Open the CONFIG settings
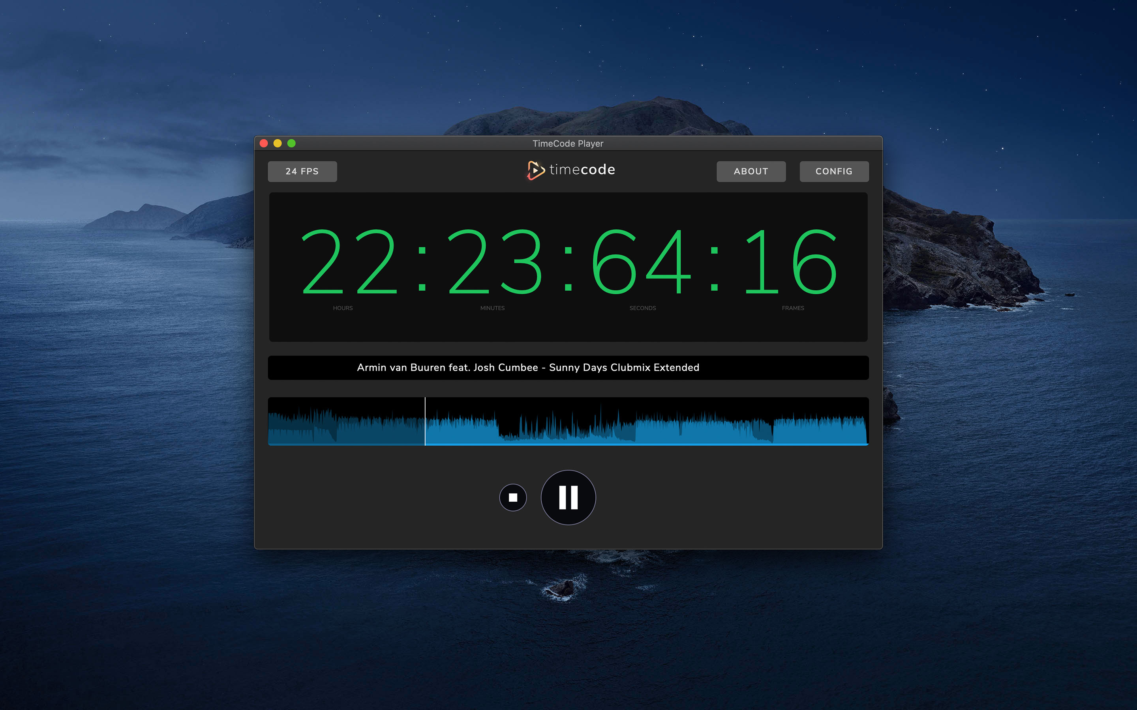 click(834, 172)
